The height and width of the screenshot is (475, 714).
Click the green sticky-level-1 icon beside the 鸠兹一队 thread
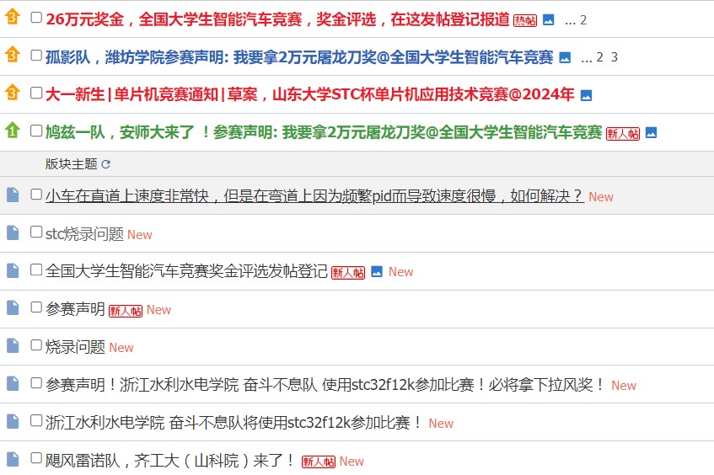click(x=13, y=131)
